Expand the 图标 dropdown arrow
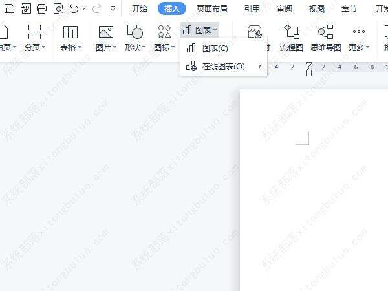The height and width of the screenshot is (291, 388). (173, 47)
